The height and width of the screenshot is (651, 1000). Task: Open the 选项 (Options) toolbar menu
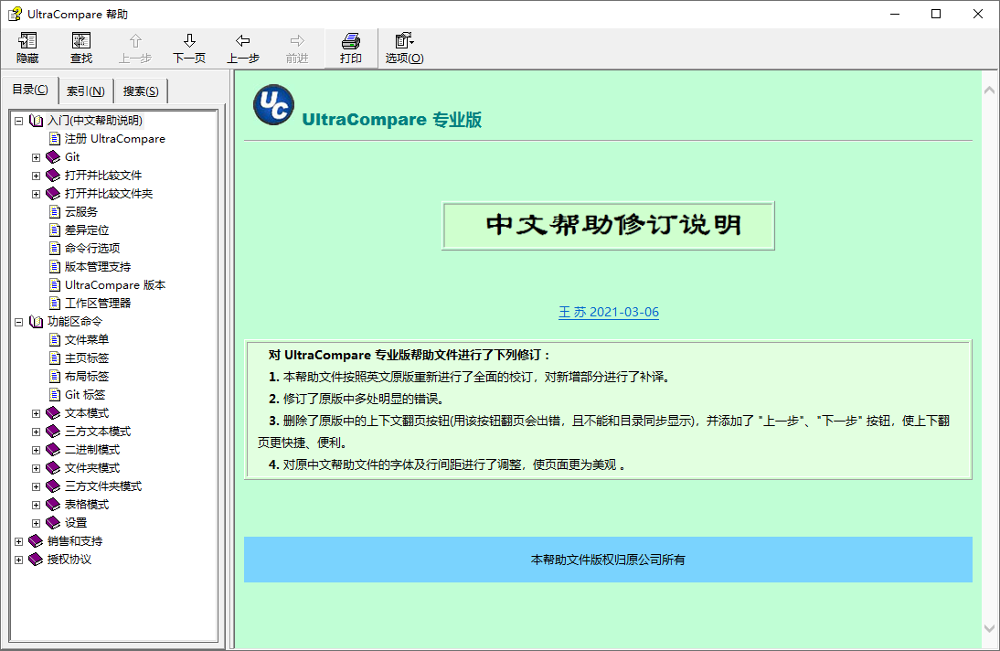click(x=404, y=41)
